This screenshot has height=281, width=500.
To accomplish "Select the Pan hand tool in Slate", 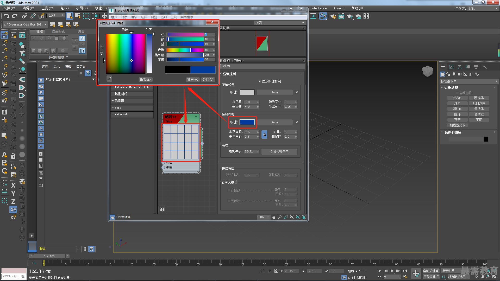I will pyautogui.click(x=274, y=217).
